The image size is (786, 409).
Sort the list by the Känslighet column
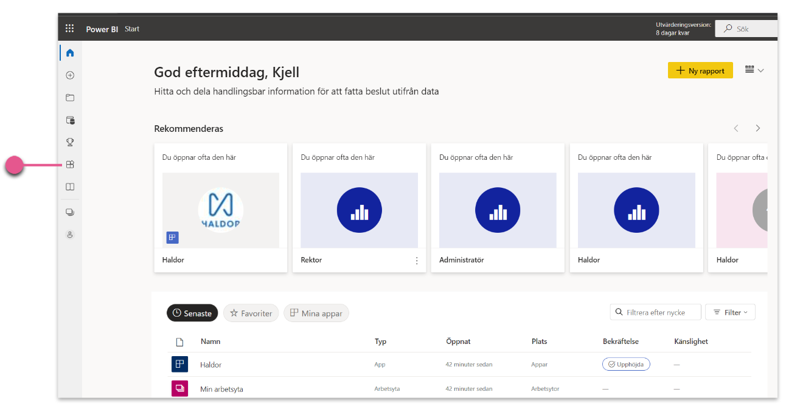click(x=691, y=342)
